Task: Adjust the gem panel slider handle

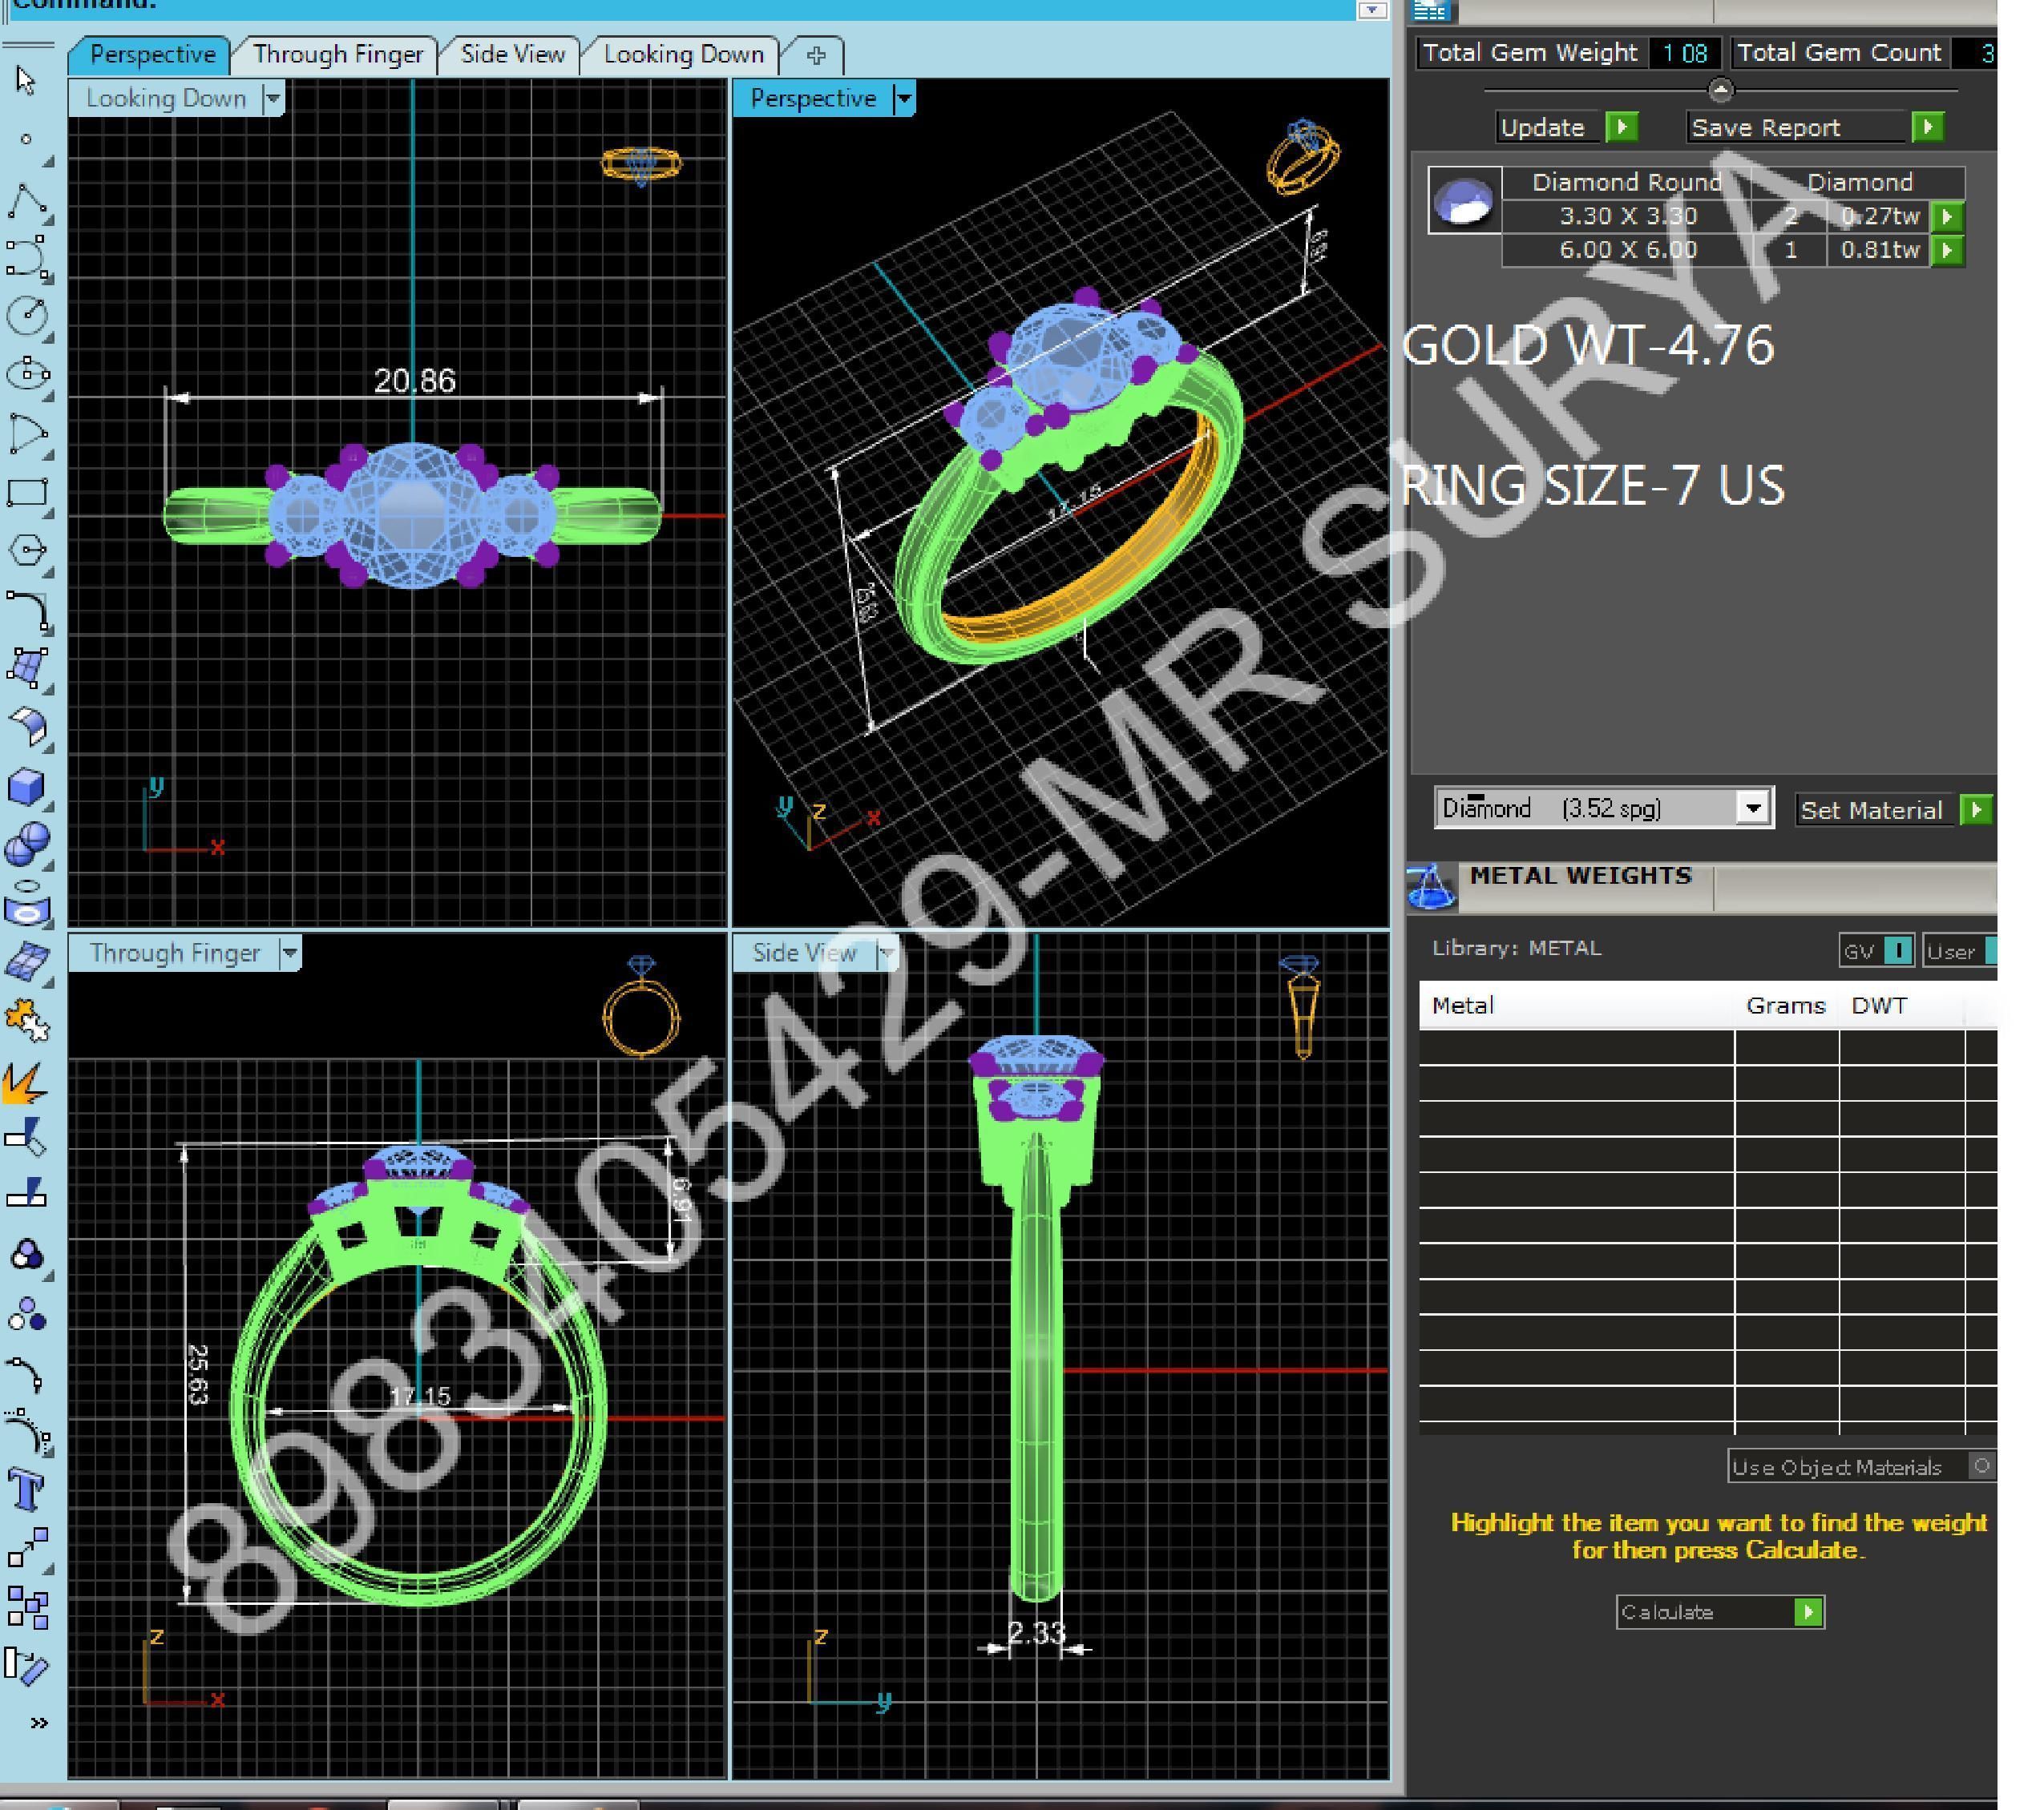Action: tap(1720, 91)
